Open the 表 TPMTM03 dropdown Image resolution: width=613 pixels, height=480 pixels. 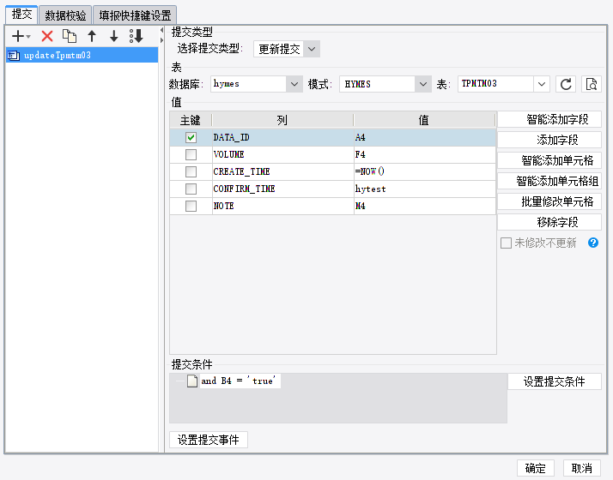pyautogui.click(x=542, y=84)
